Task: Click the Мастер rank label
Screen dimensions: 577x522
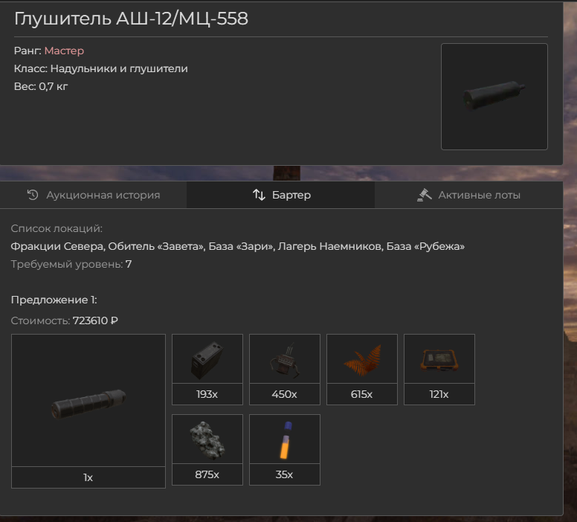Action: coord(64,51)
